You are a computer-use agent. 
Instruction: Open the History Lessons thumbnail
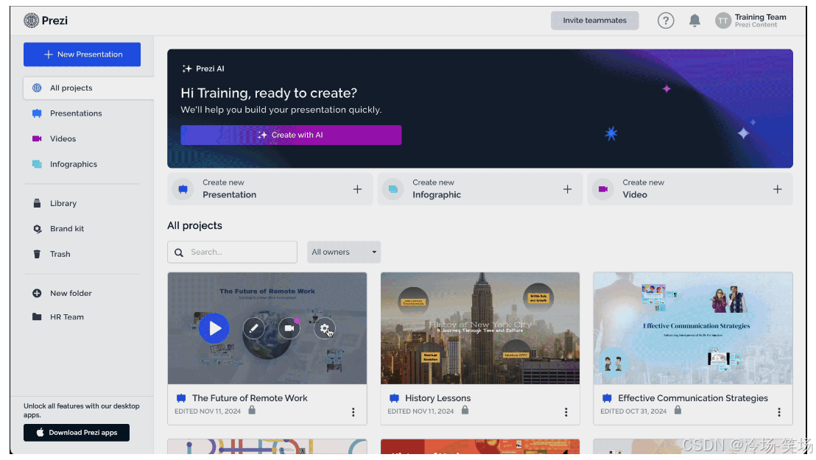point(480,328)
